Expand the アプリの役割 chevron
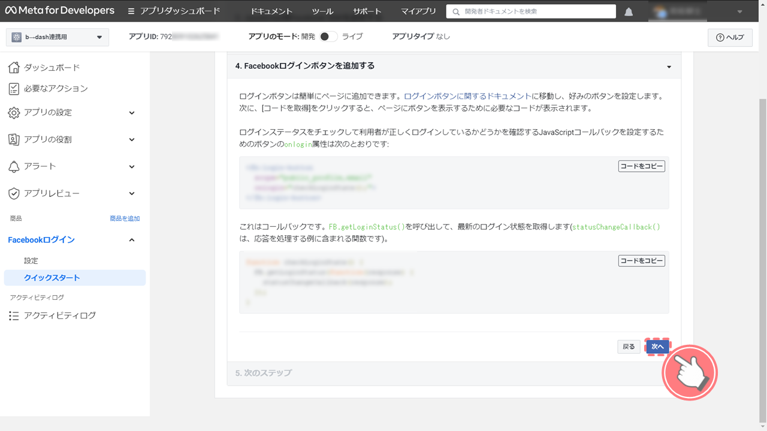 click(x=132, y=139)
